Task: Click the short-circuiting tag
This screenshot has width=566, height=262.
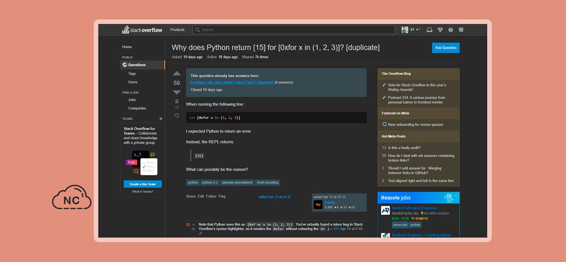Action: (267, 182)
